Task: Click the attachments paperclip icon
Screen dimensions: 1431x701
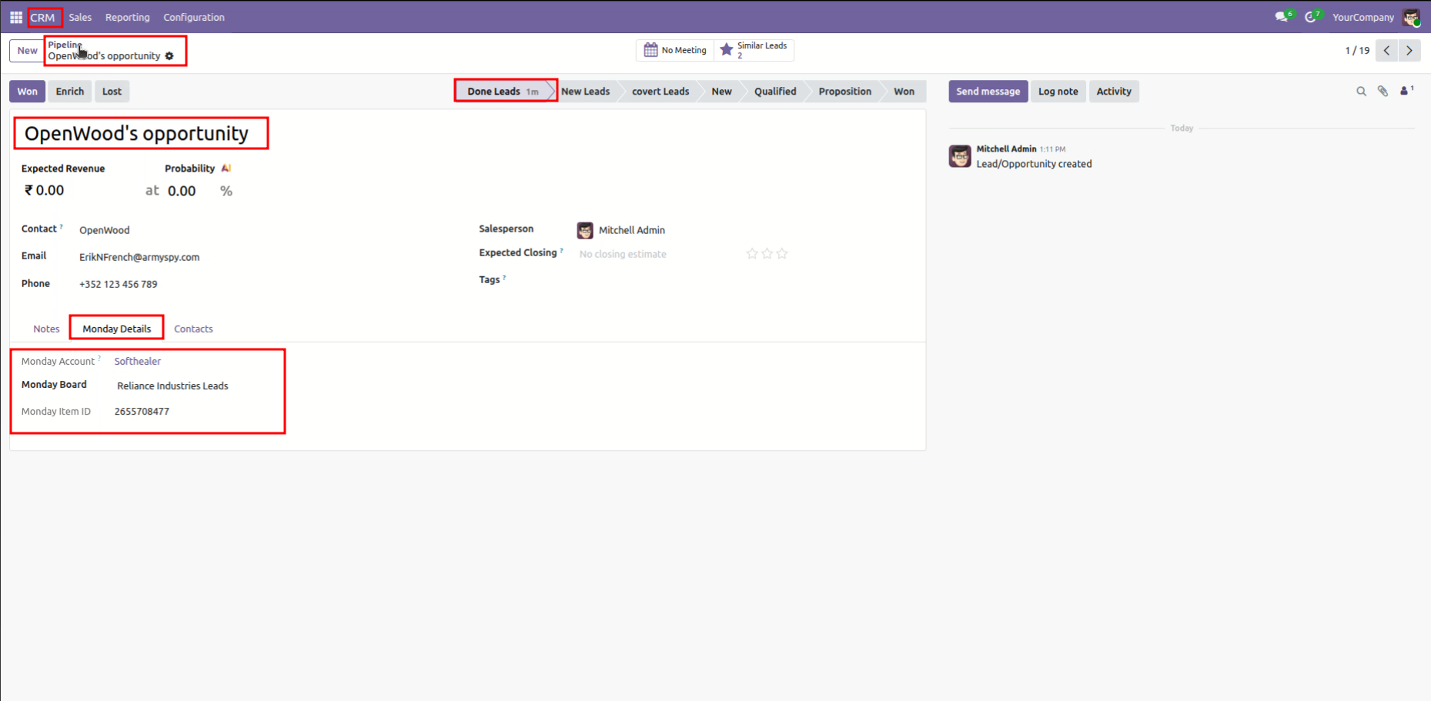Action: (1383, 92)
